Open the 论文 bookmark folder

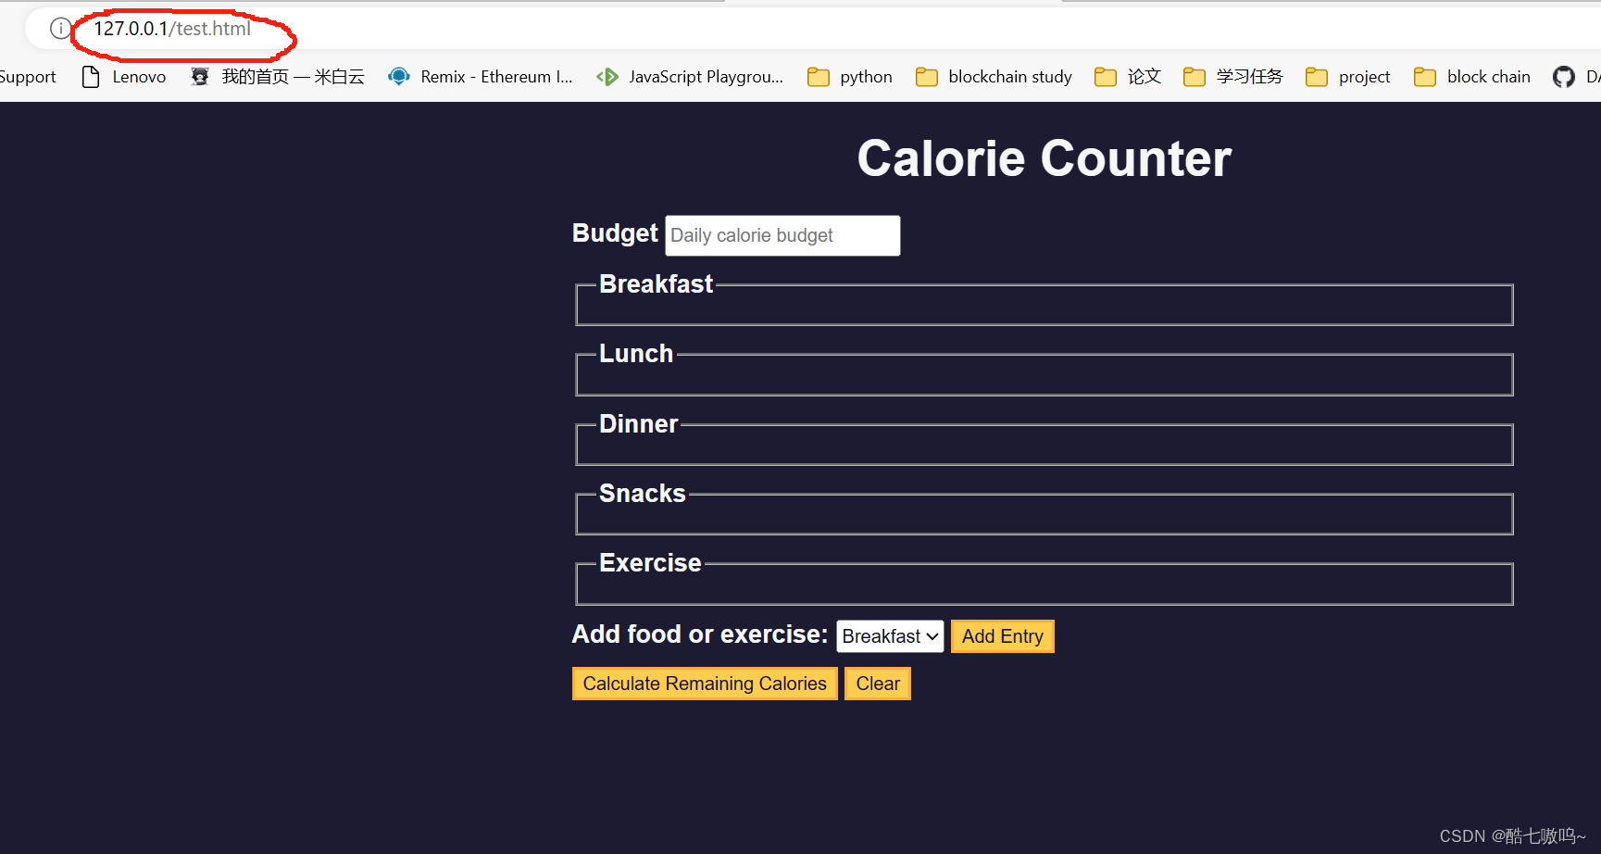click(1128, 77)
